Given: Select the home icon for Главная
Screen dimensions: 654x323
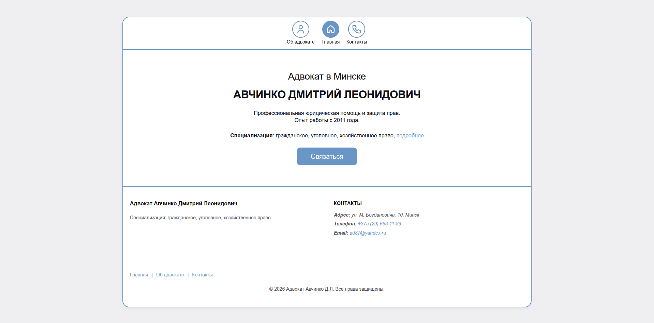Looking at the screenshot, I should [331, 29].
